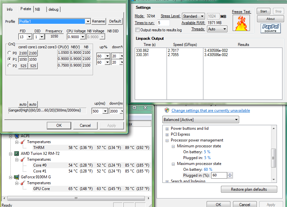Viewport: 287px width, 207px height.
Task: Open the DID dropdown showing 1
Action: click(42, 37)
